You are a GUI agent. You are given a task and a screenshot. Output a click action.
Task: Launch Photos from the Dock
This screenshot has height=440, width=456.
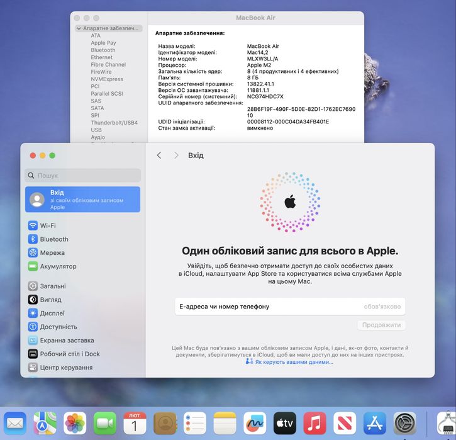pos(75,423)
